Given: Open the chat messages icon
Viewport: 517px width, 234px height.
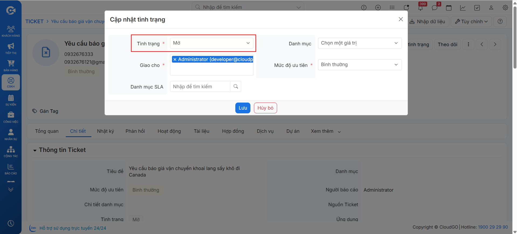Looking at the screenshot, I should coord(435,8).
